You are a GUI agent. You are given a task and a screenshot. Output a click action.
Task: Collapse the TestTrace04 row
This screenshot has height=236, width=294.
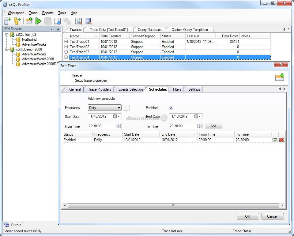[66, 57]
